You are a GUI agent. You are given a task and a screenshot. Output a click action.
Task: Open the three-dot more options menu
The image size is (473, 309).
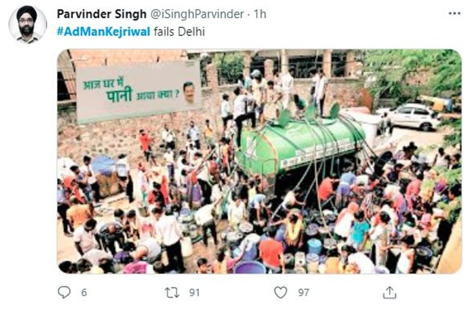pos(455,14)
